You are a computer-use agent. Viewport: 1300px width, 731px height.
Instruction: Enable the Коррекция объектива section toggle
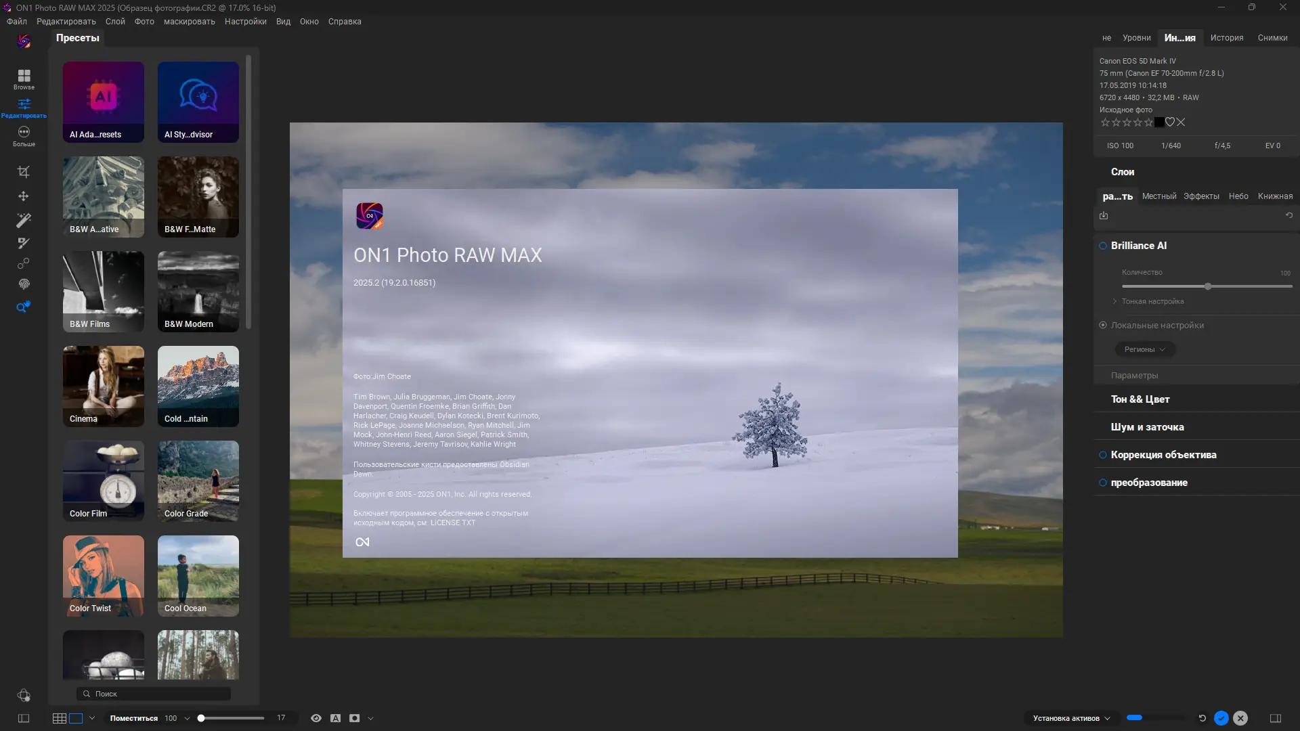point(1103,455)
